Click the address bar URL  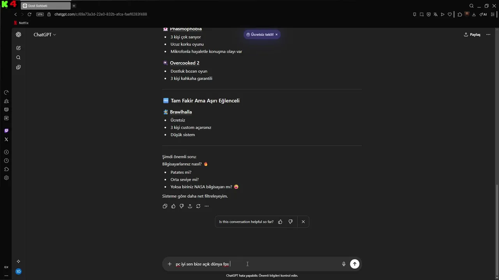coord(101,14)
